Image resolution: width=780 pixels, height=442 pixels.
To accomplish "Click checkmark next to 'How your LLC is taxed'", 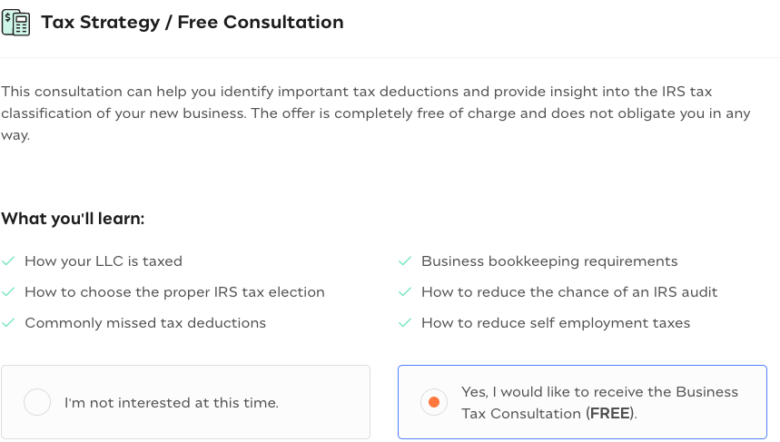I will click(x=8, y=261).
